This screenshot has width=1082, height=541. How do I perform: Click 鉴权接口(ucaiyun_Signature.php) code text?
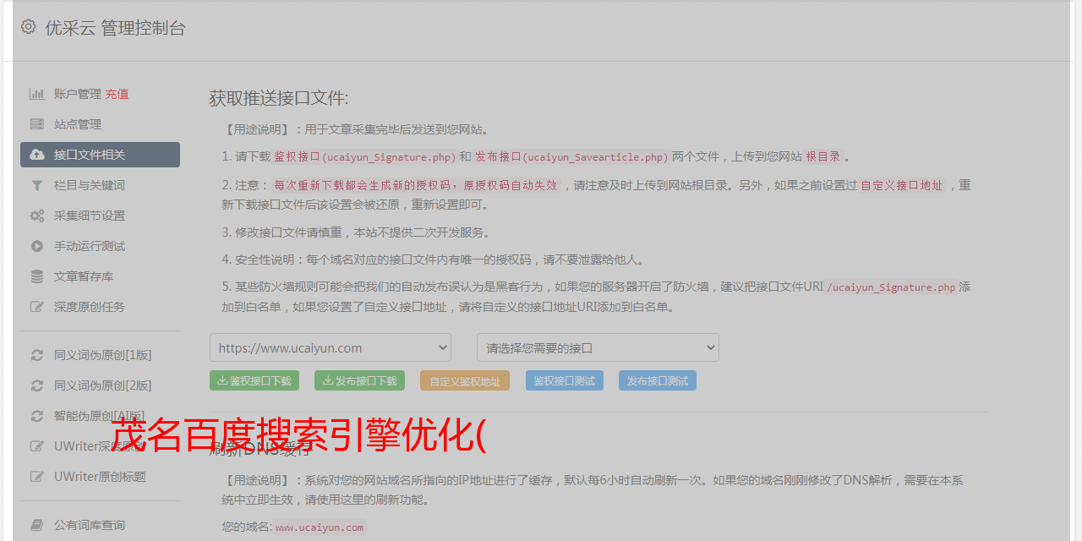(364, 156)
